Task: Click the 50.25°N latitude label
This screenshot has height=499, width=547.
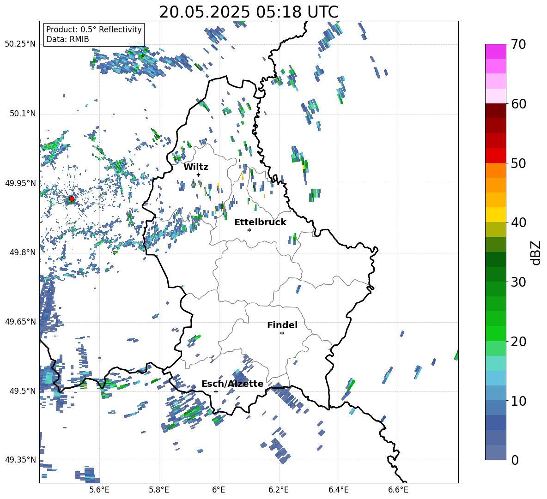Action: click(20, 44)
